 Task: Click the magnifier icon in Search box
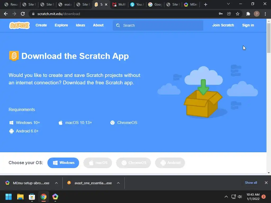click(x=118, y=25)
